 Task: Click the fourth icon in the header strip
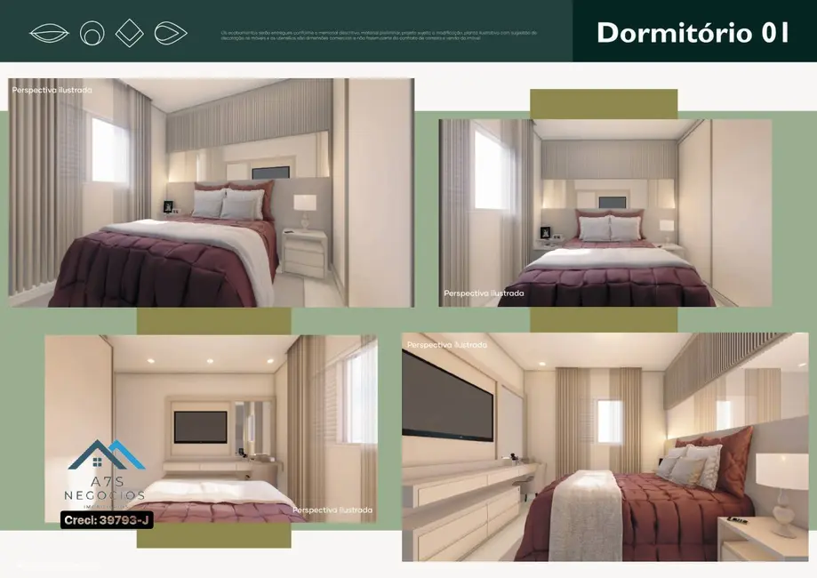pyautogui.click(x=171, y=31)
